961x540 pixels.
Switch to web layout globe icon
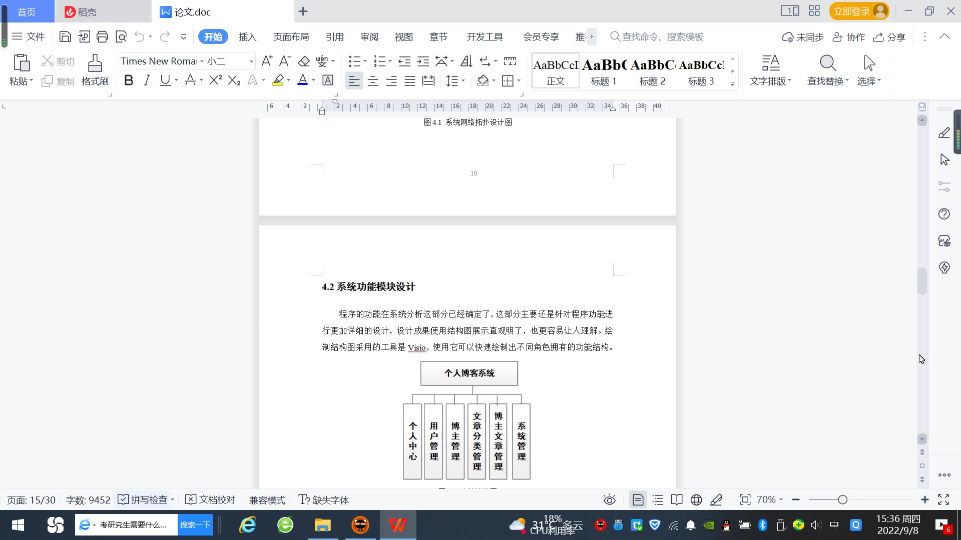[696, 499]
